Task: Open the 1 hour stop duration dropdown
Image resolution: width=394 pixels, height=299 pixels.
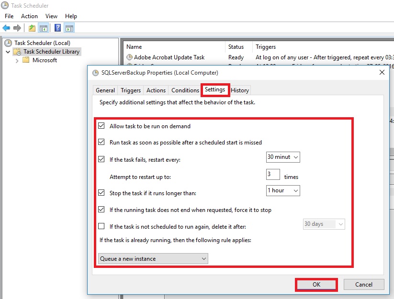Action: tap(283, 190)
